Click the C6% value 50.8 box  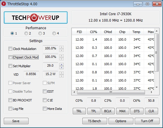151,101
